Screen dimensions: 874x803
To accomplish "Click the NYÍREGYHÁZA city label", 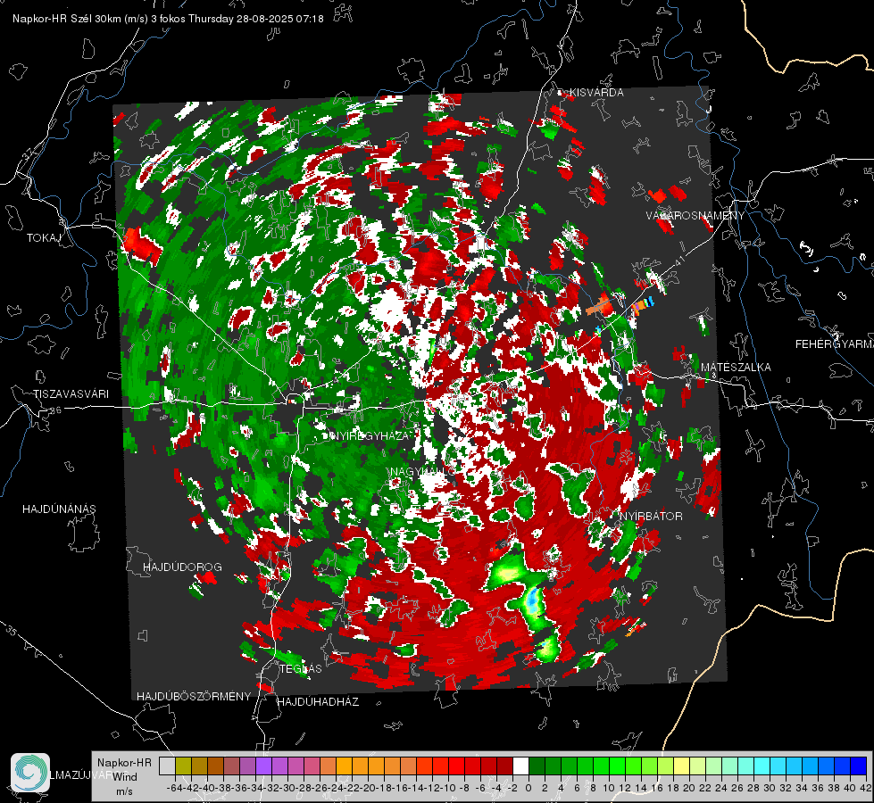I will pyautogui.click(x=370, y=435).
